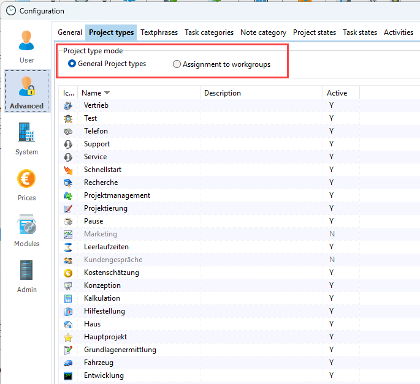Click the Description column header
Viewport: 420px width, 384px height.
(x=261, y=93)
